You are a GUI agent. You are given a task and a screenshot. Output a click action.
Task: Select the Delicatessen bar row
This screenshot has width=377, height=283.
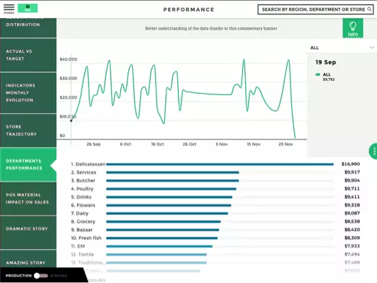216,165
